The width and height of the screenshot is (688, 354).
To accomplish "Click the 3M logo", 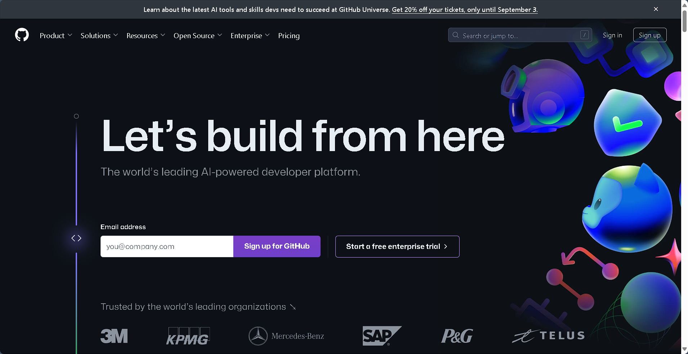I will coord(114,336).
